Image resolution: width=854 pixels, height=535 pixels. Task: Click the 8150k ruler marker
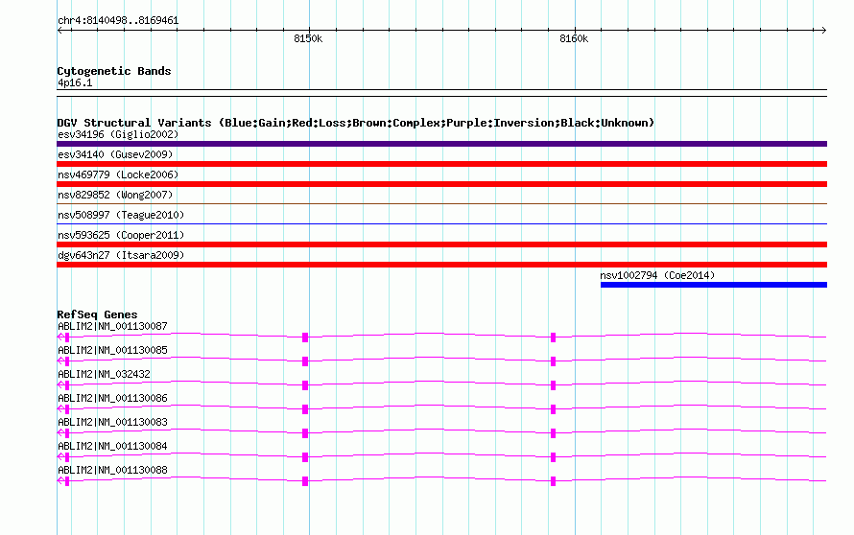[x=308, y=38]
